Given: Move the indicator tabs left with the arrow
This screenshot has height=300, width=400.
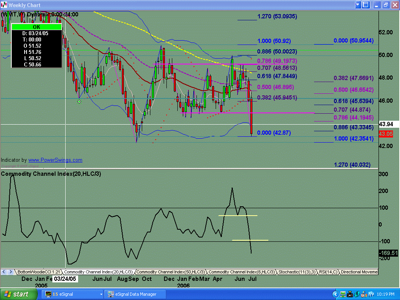Looking at the screenshot, I should pyautogui.click(x=4, y=272).
